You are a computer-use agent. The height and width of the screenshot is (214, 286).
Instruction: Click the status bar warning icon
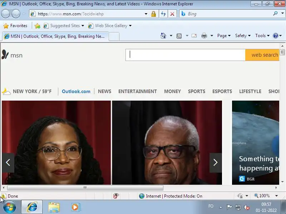point(3,196)
